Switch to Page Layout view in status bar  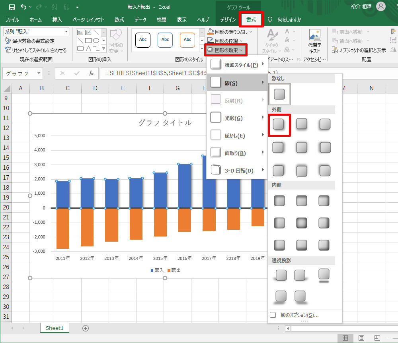(x=361, y=338)
